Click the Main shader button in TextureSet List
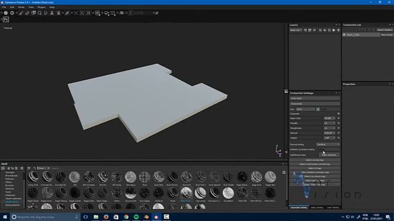Viewport: 394px width, 221px height. pyautogui.click(x=387, y=35)
